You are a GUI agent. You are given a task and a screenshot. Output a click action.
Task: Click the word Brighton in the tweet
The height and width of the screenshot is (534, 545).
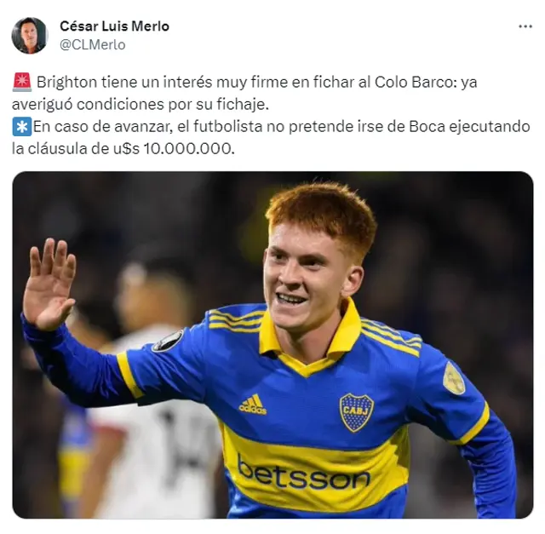pyautogui.click(x=66, y=83)
